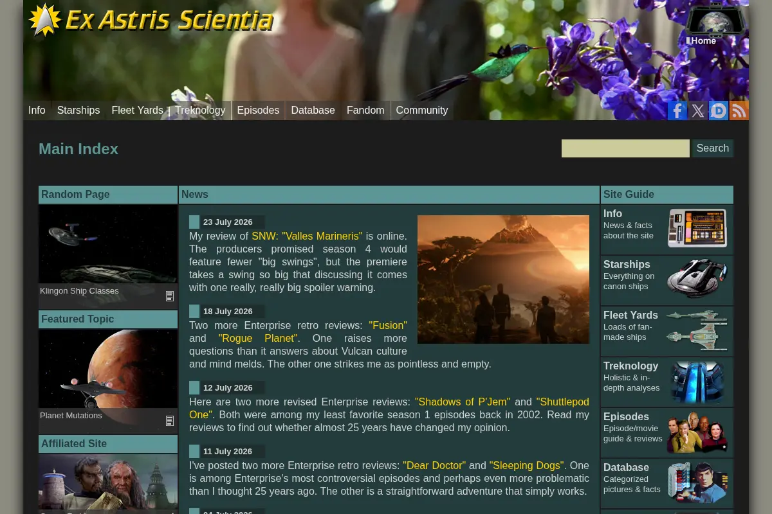
Task: Click the Home label under the viewscreen
Action: pos(704,40)
